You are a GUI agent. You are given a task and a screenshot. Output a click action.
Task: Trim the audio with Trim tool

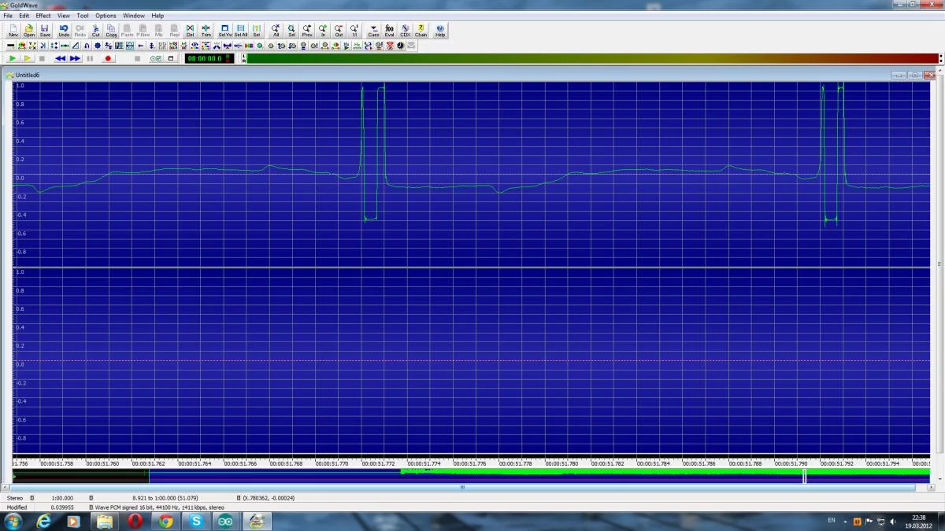(206, 31)
